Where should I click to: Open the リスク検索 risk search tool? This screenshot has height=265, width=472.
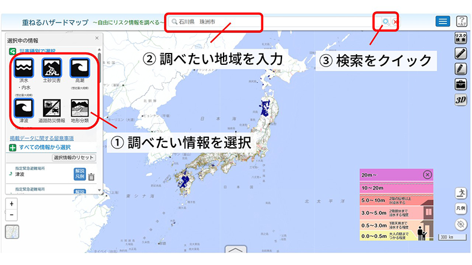[461, 38]
